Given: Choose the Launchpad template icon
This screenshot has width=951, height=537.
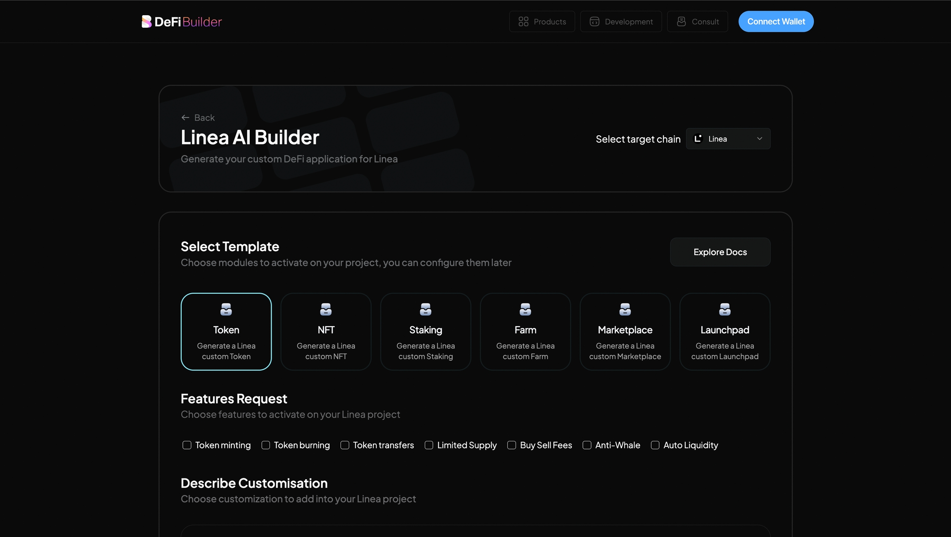Looking at the screenshot, I should (x=724, y=309).
